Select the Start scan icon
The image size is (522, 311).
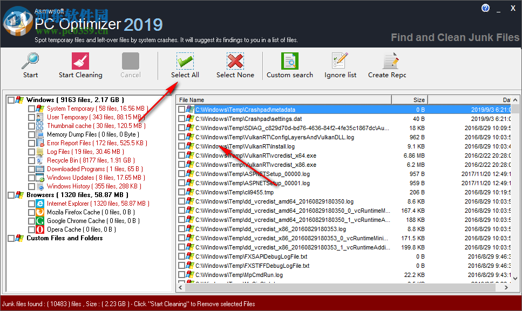[30, 60]
